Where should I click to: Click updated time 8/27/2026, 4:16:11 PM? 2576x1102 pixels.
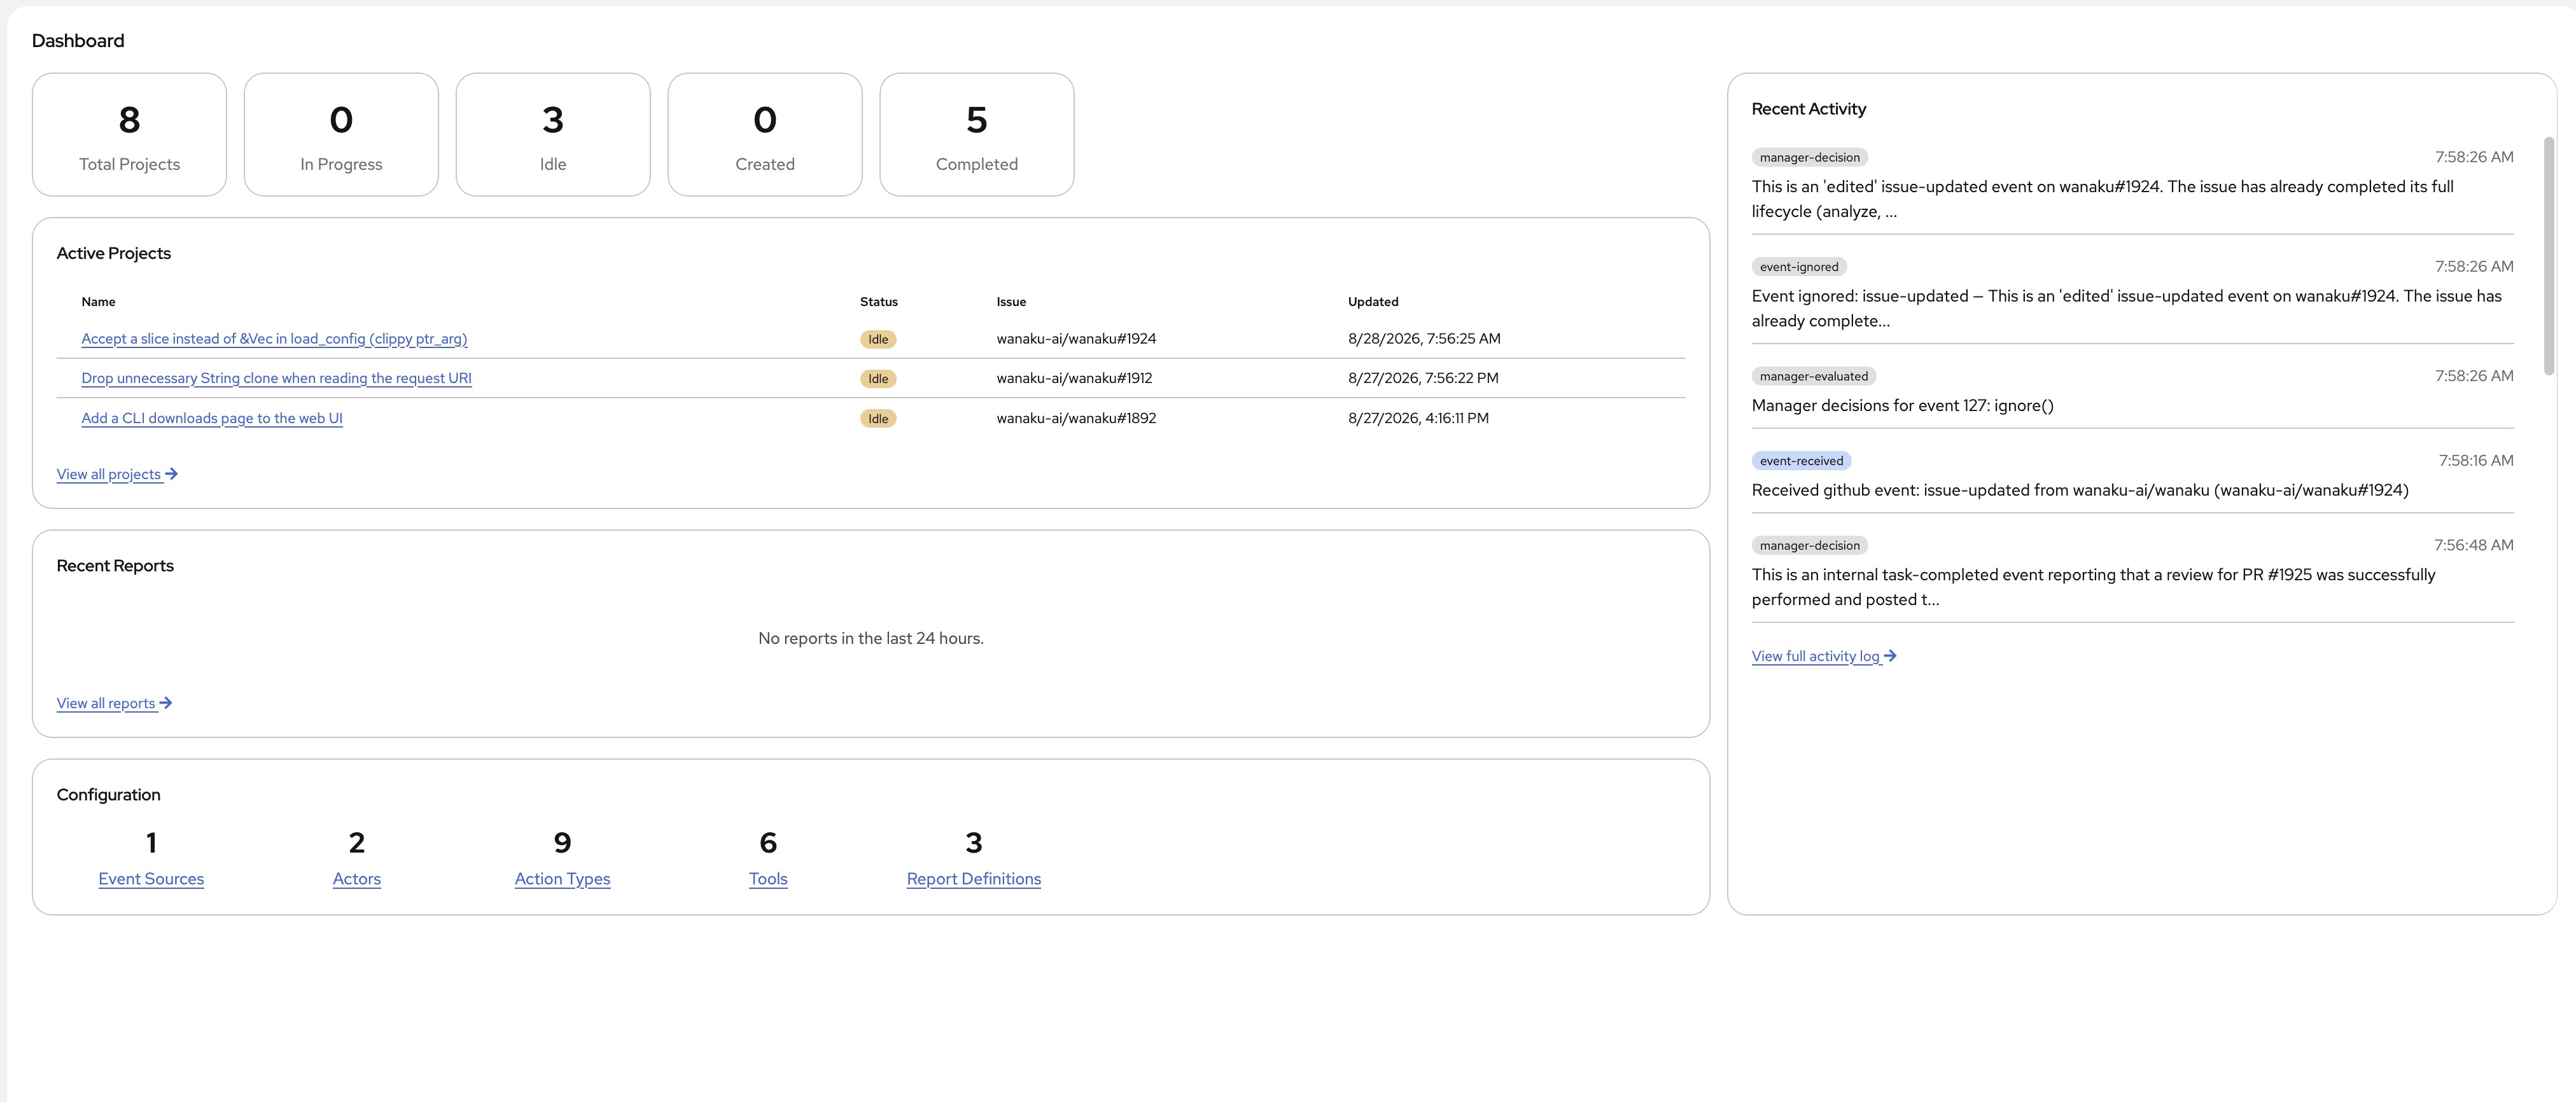point(1418,418)
